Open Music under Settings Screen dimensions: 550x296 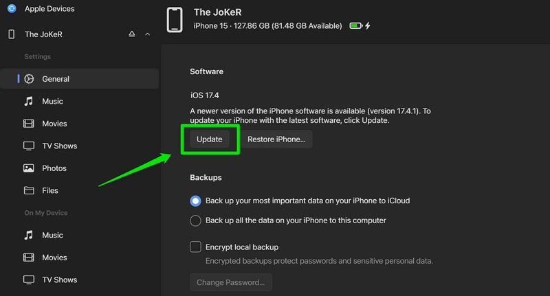pos(52,101)
